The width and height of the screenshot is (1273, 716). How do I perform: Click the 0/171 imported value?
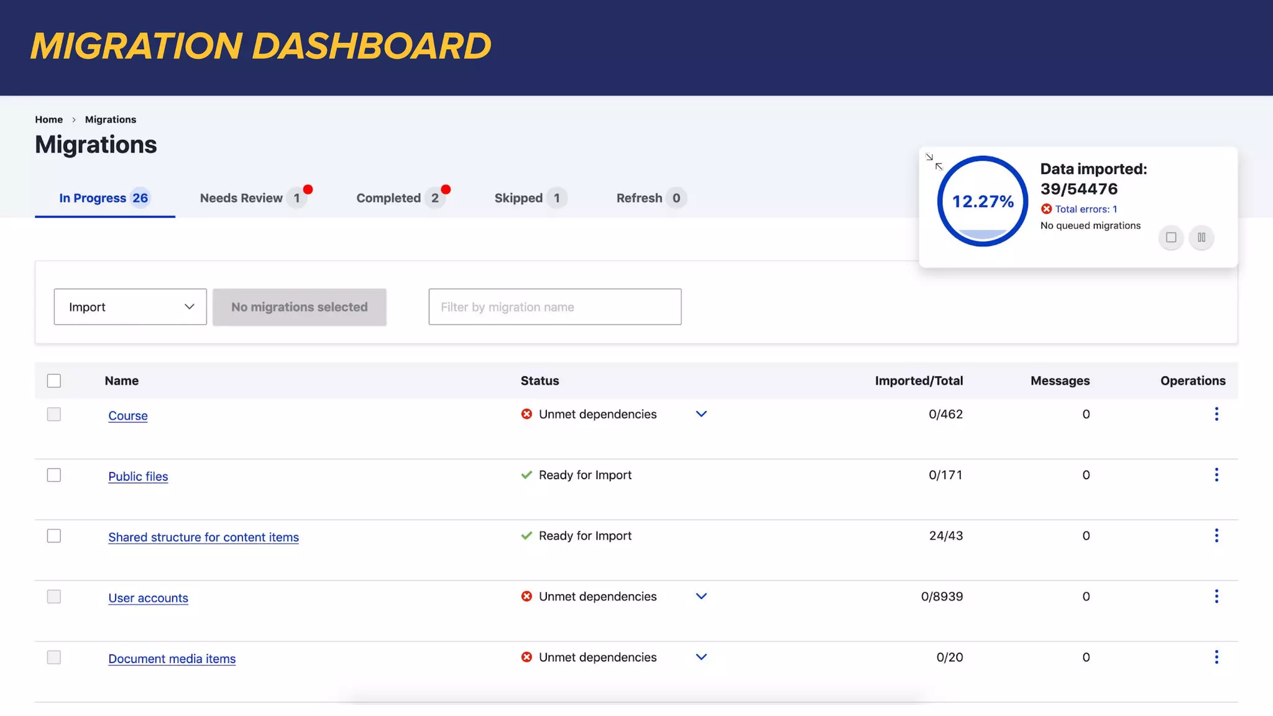click(x=945, y=475)
